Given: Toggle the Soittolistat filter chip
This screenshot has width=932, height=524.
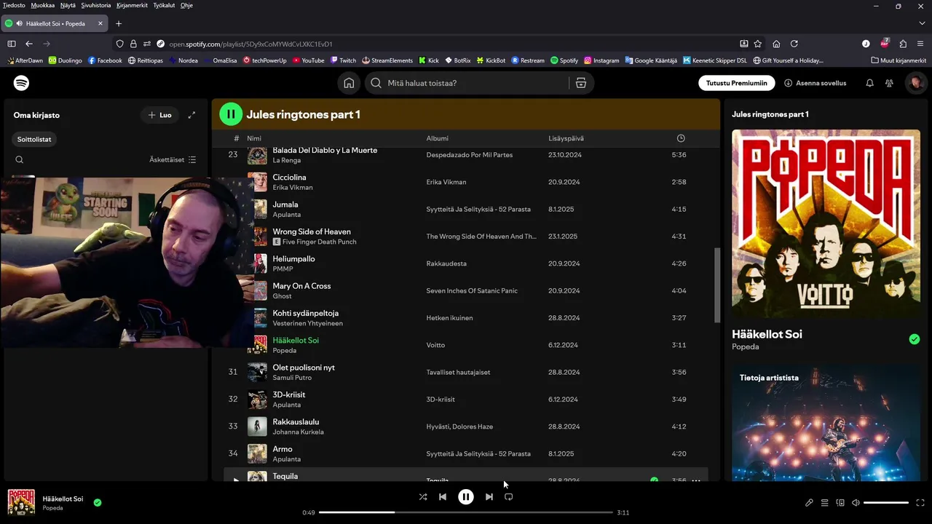Looking at the screenshot, I should 34,139.
